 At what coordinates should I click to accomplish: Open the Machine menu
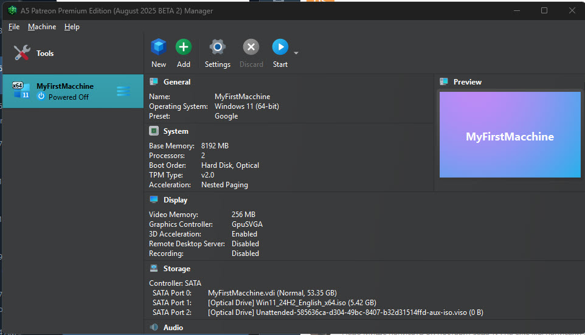(x=42, y=27)
